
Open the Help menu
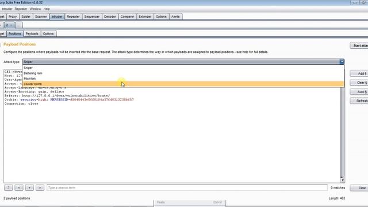47,9
